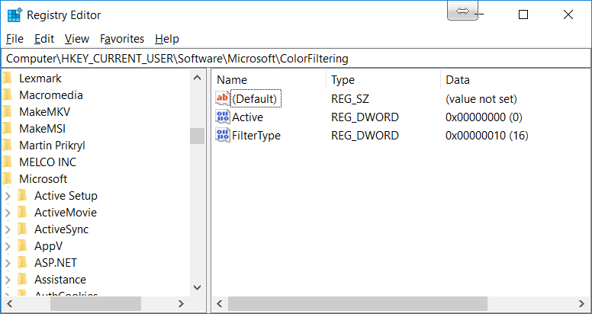
Task: Expand the Active Setup key
Action: tap(8, 196)
